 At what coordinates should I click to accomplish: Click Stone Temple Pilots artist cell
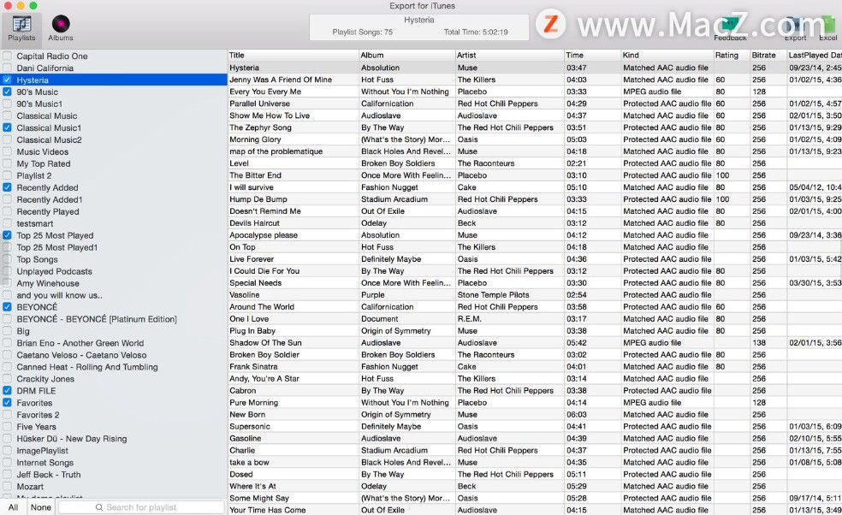tap(494, 295)
